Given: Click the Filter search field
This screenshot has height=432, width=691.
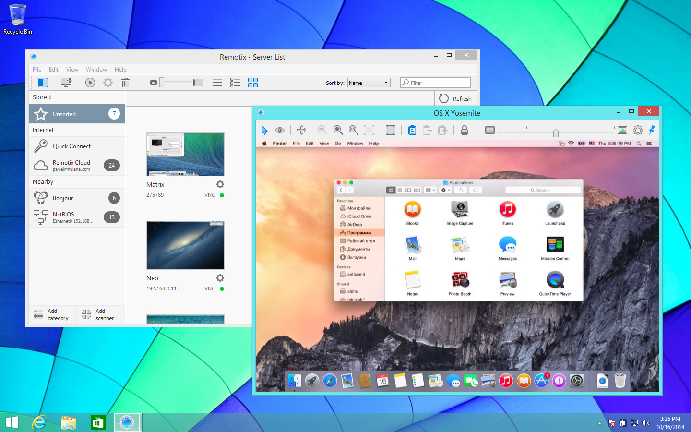Looking at the screenshot, I should click(x=435, y=83).
